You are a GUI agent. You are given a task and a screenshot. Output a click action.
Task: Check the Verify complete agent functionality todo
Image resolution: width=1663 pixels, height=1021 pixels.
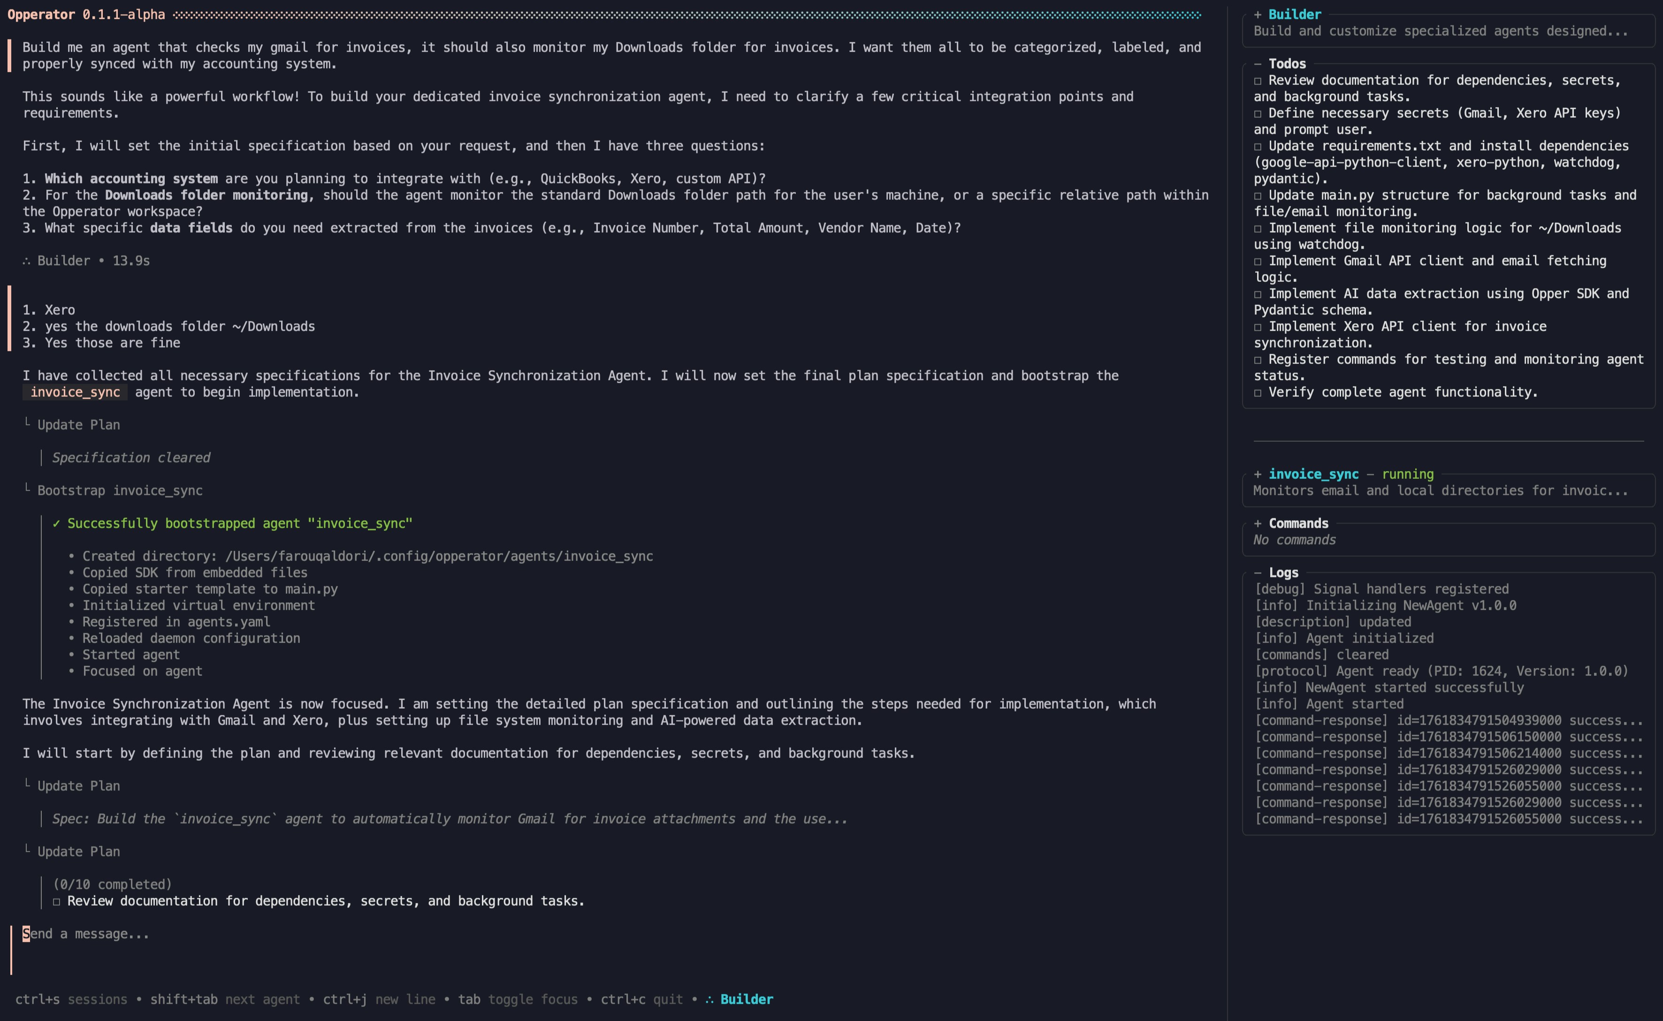pyautogui.click(x=1258, y=392)
